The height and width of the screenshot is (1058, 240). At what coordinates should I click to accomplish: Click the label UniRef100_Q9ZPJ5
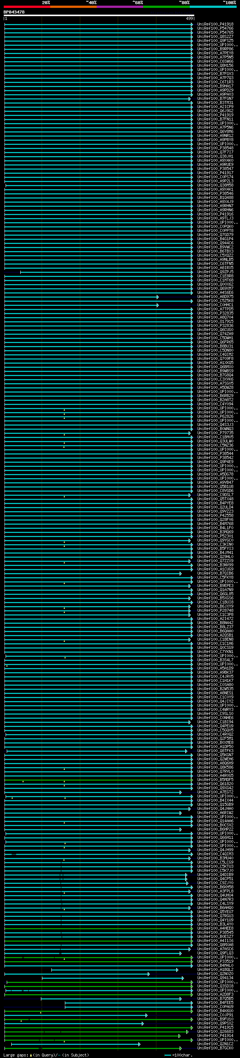[x=215, y=272]
